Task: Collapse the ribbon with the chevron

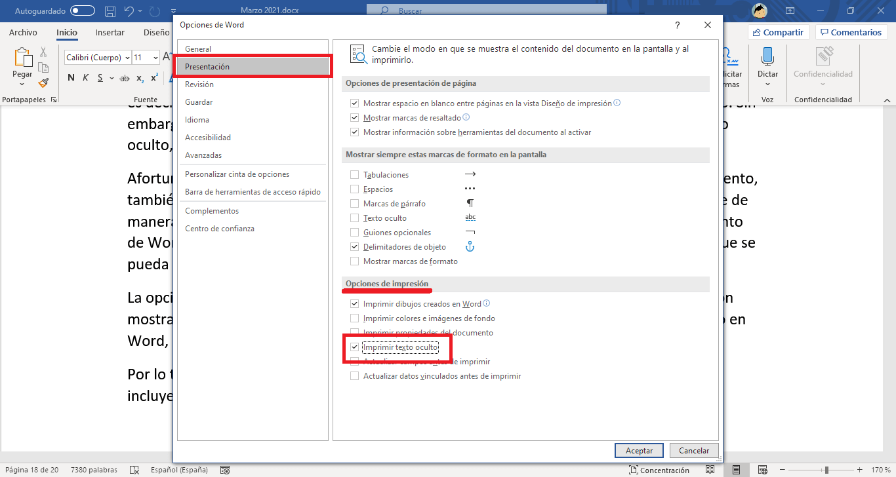Action: tap(886, 100)
